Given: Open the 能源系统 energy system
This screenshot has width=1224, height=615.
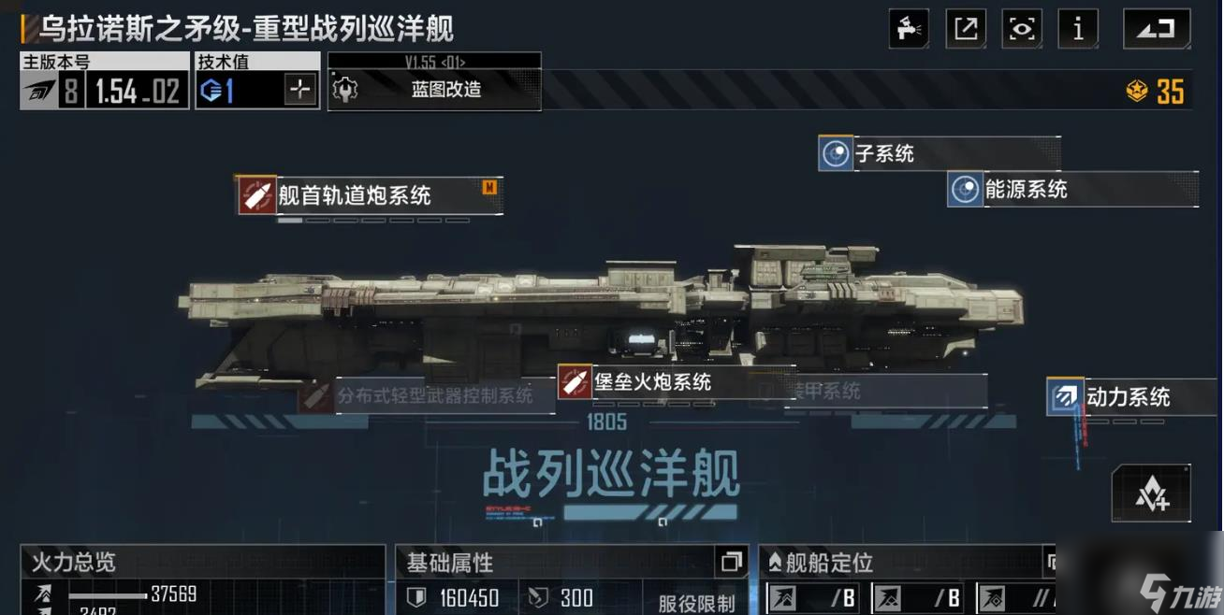Looking at the screenshot, I should 1072,190.
